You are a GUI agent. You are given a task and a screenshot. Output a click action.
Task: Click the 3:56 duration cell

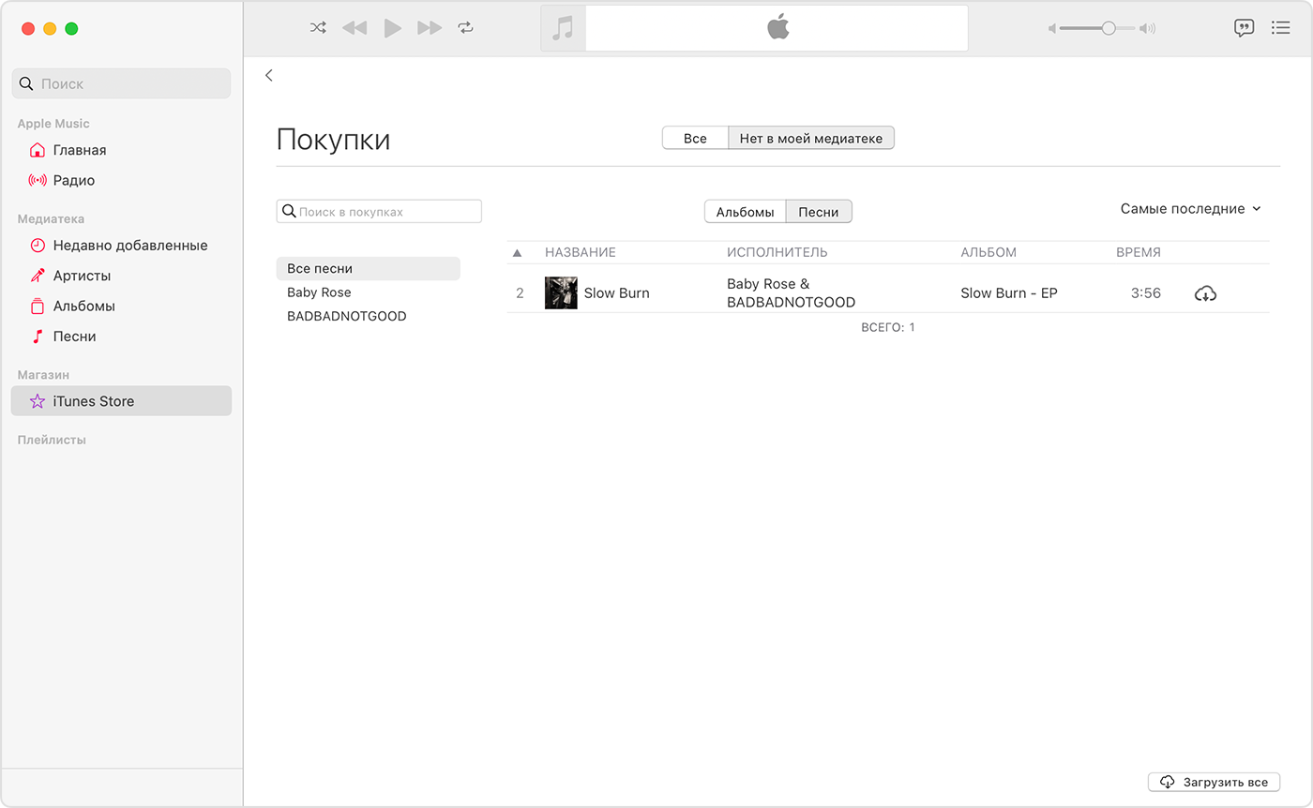(x=1145, y=293)
